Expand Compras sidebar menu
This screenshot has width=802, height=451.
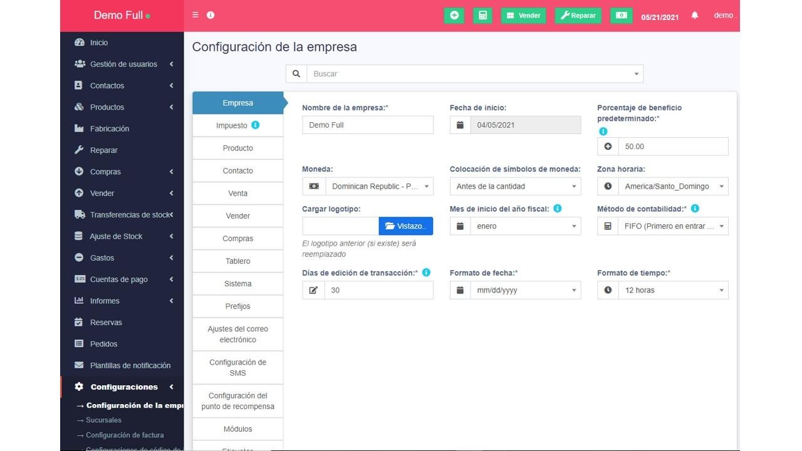point(122,172)
